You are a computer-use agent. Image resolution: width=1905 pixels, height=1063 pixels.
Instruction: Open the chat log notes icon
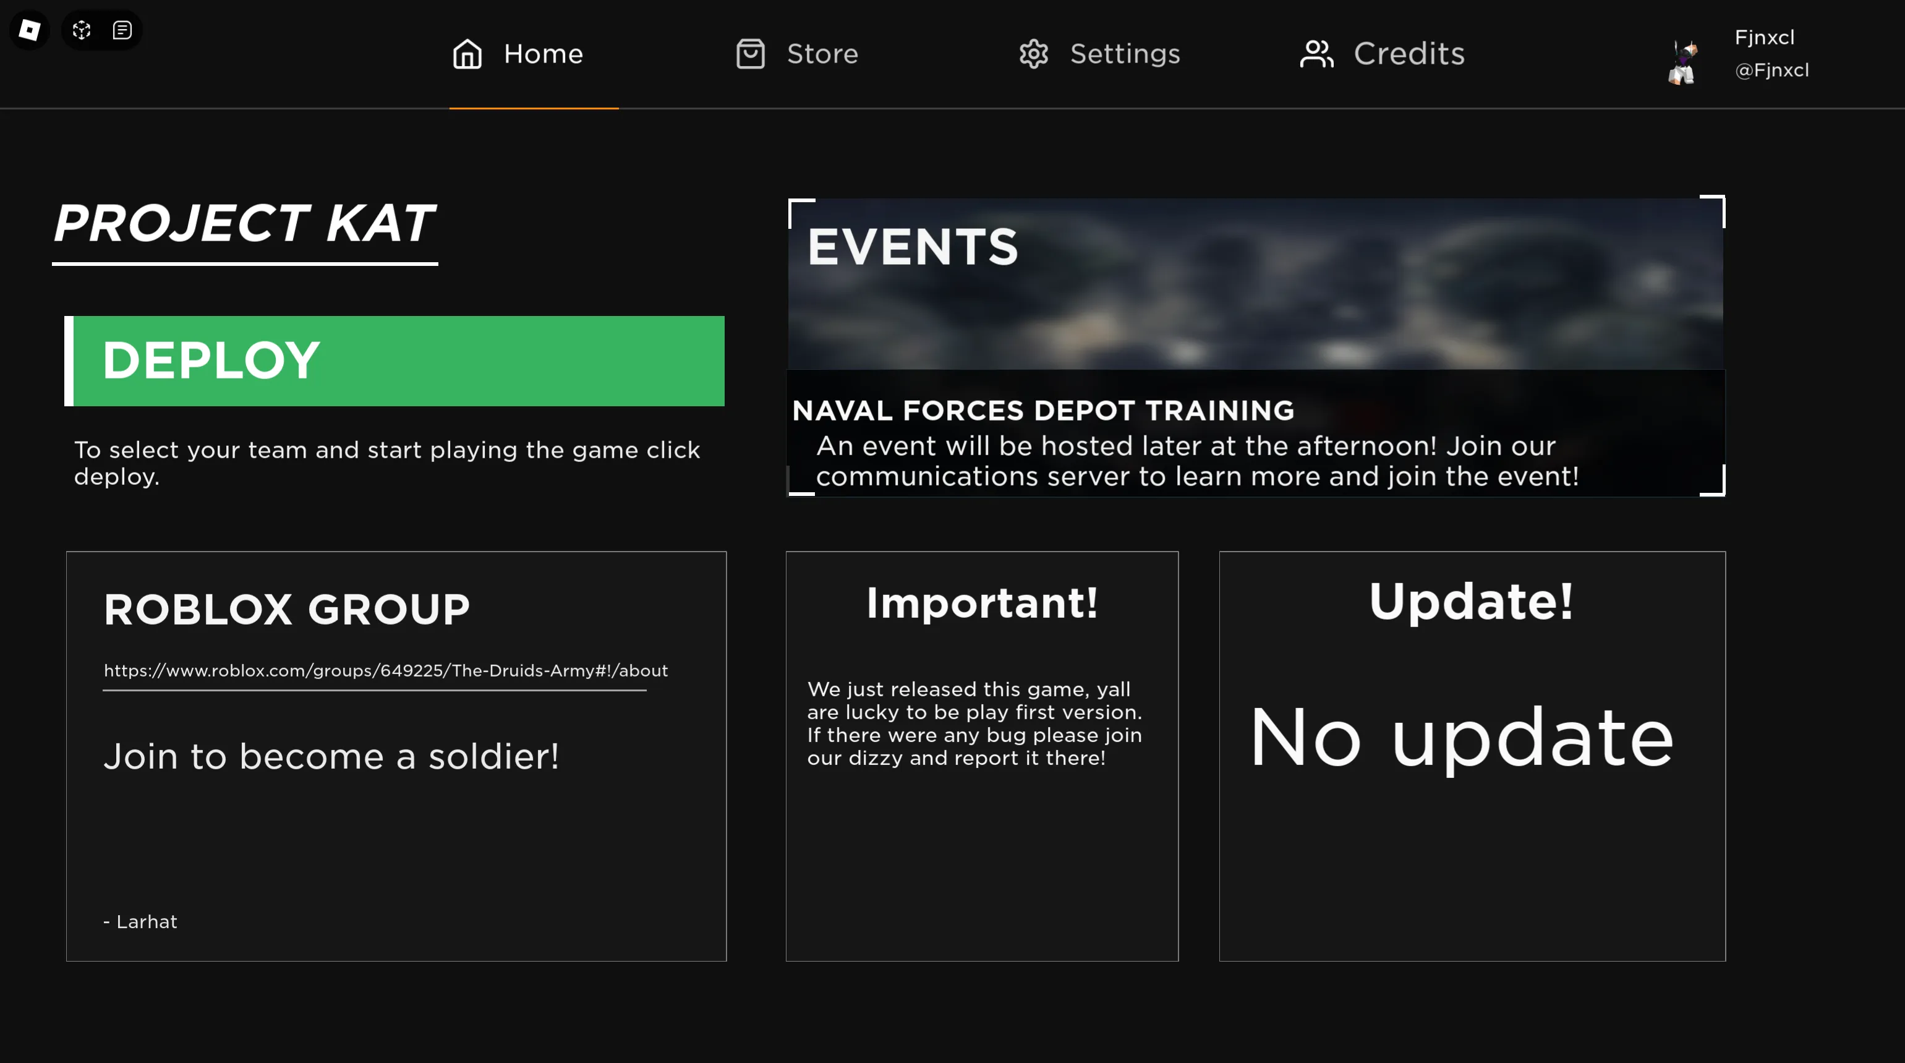(122, 30)
